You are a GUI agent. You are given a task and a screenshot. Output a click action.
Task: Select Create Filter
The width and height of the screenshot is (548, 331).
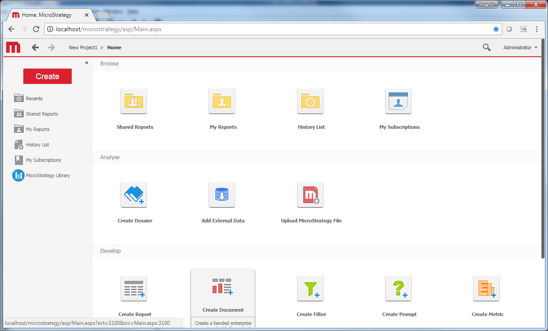(310, 288)
